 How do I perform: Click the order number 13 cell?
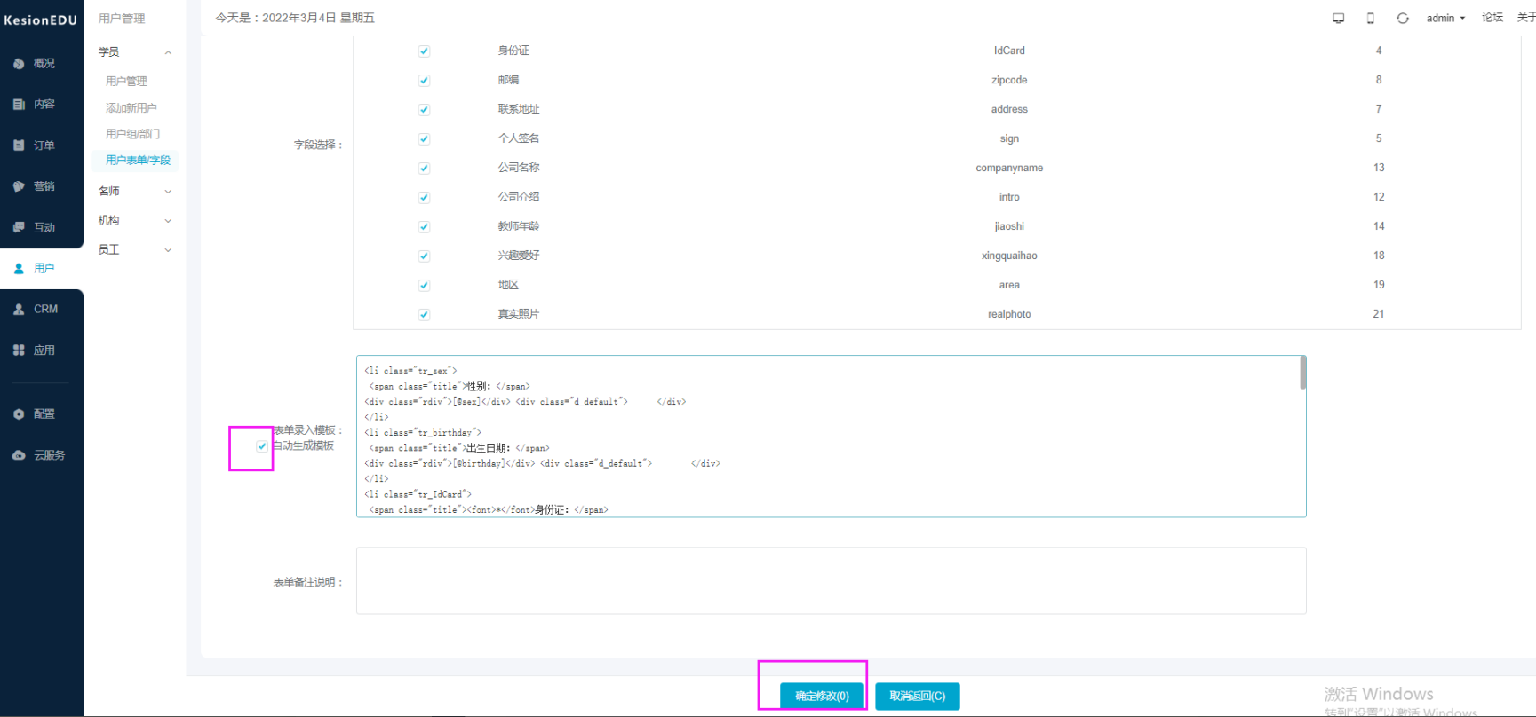[1379, 168]
